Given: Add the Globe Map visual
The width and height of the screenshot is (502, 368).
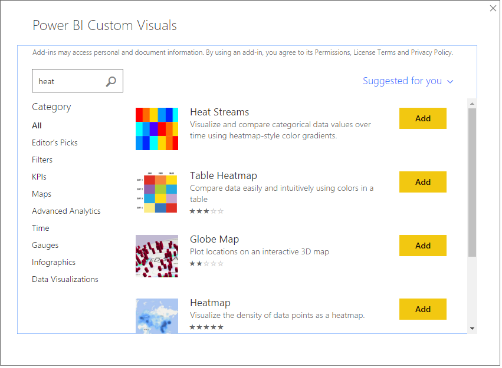Looking at the screenshot, I should point(422,246).
